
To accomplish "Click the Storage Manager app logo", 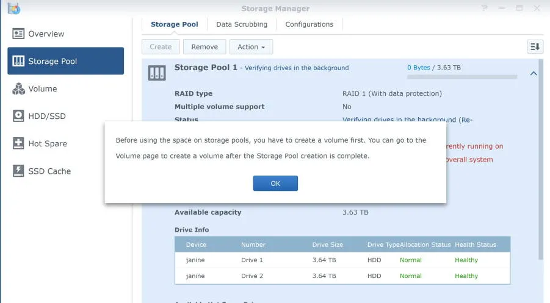I will (13, 9).
